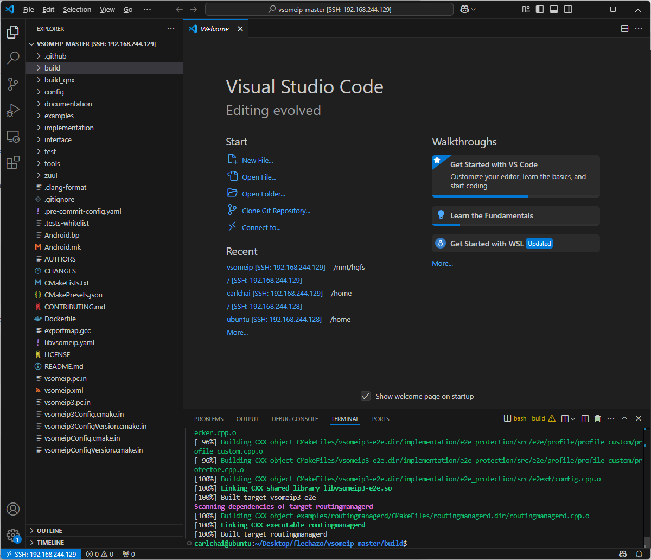This screenshot has width=651, height=560.
Task: Click Connect to... link
Action: pyautogui.click(x=261, y=227)
